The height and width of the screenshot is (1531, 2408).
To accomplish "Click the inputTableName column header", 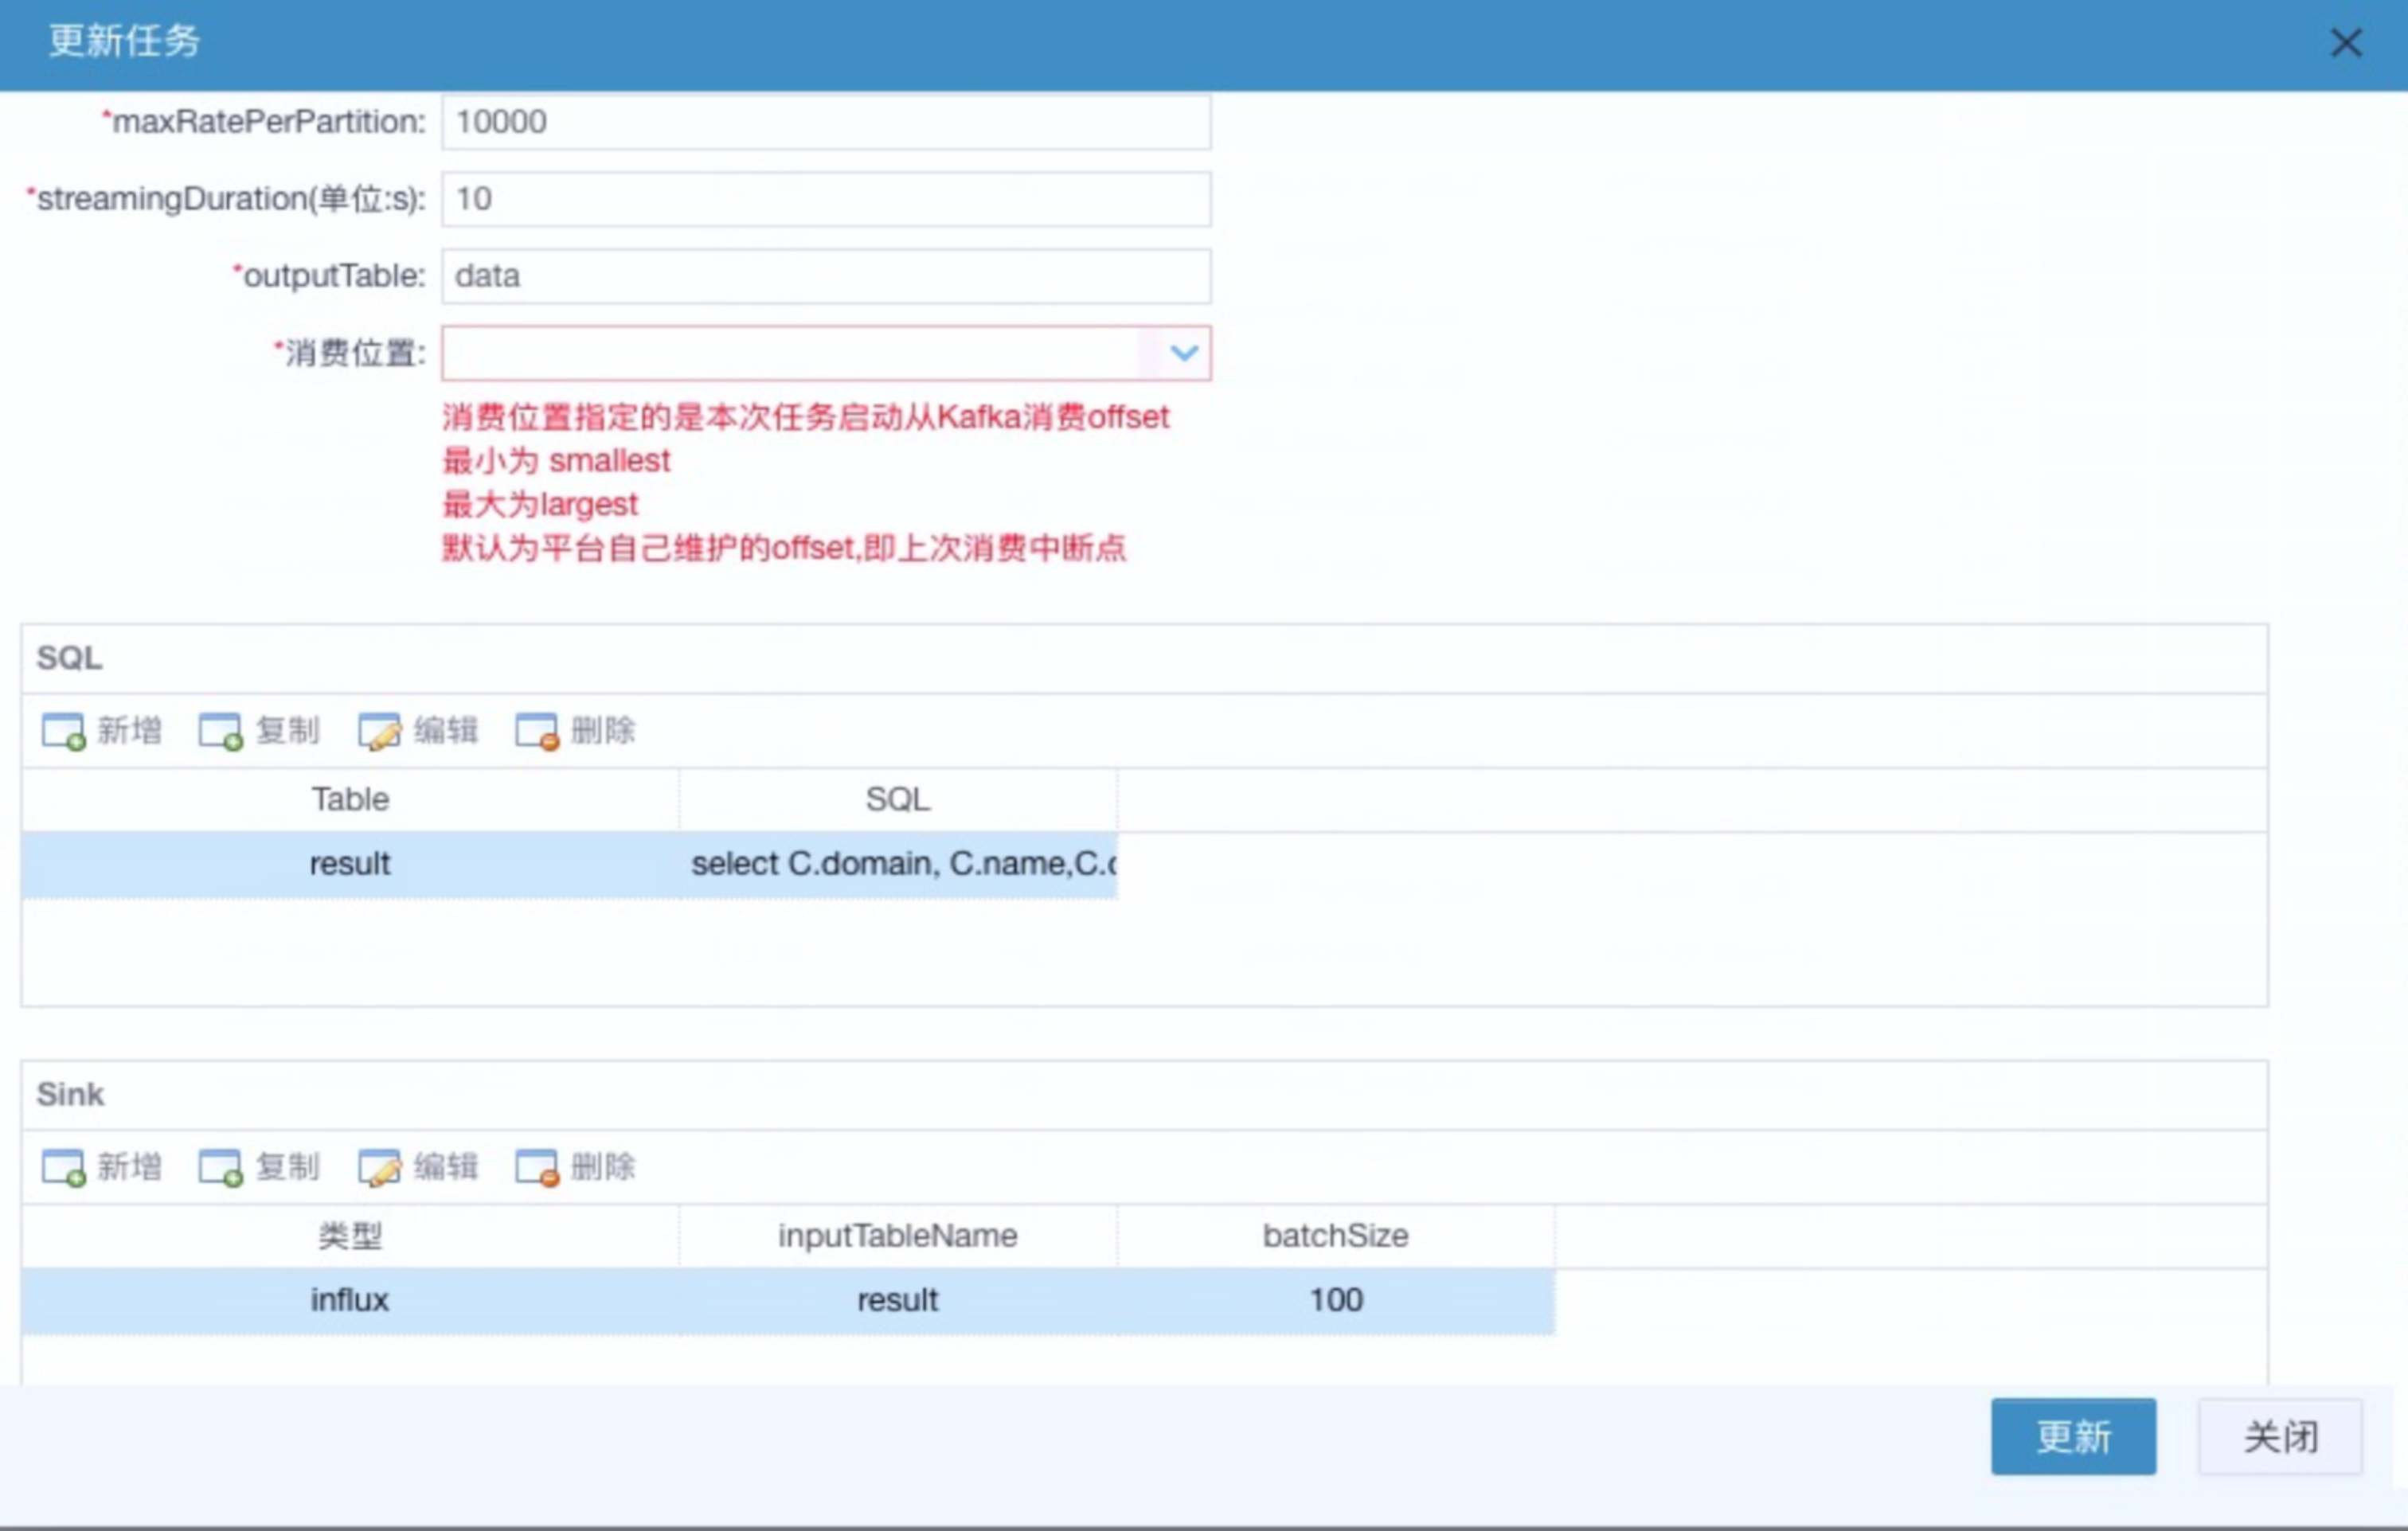I will (x=897, y=1236).
